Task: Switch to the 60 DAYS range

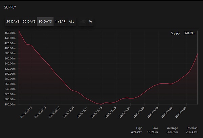Action: [29, 21]
